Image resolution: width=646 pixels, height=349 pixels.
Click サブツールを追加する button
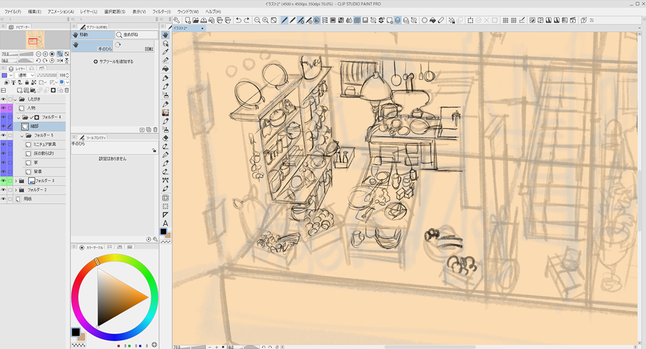coord(114,61)
